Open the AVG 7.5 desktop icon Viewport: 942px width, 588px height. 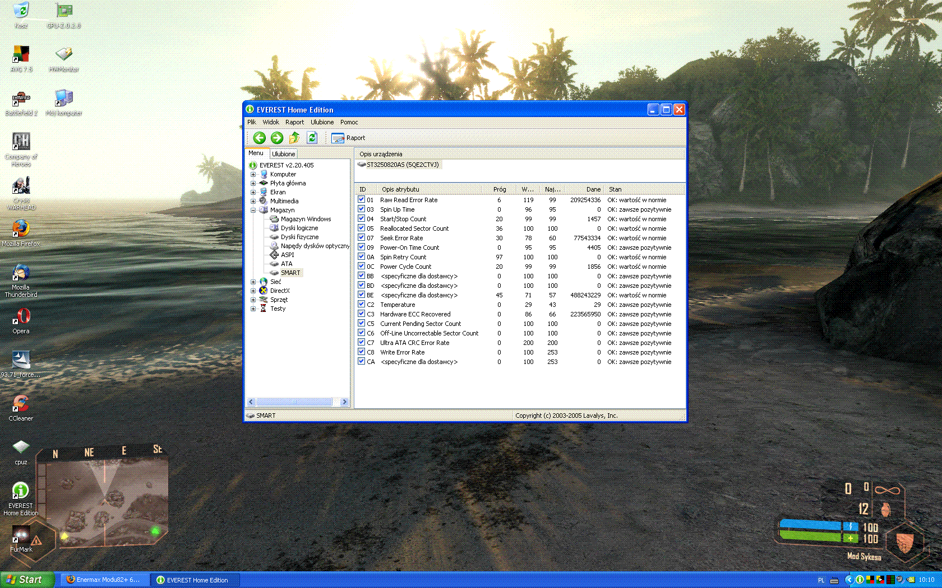21,59
